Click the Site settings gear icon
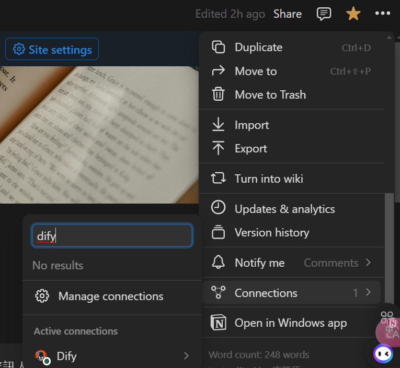400x368 pixels. pyautogui.click(x=19, y=49)
